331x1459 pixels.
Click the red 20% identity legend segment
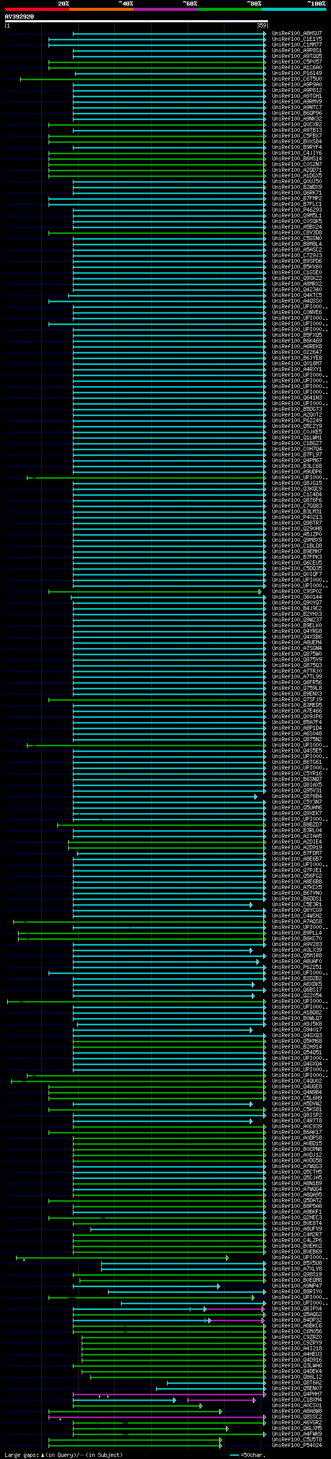pyautogui.click(x=37, y=9)
